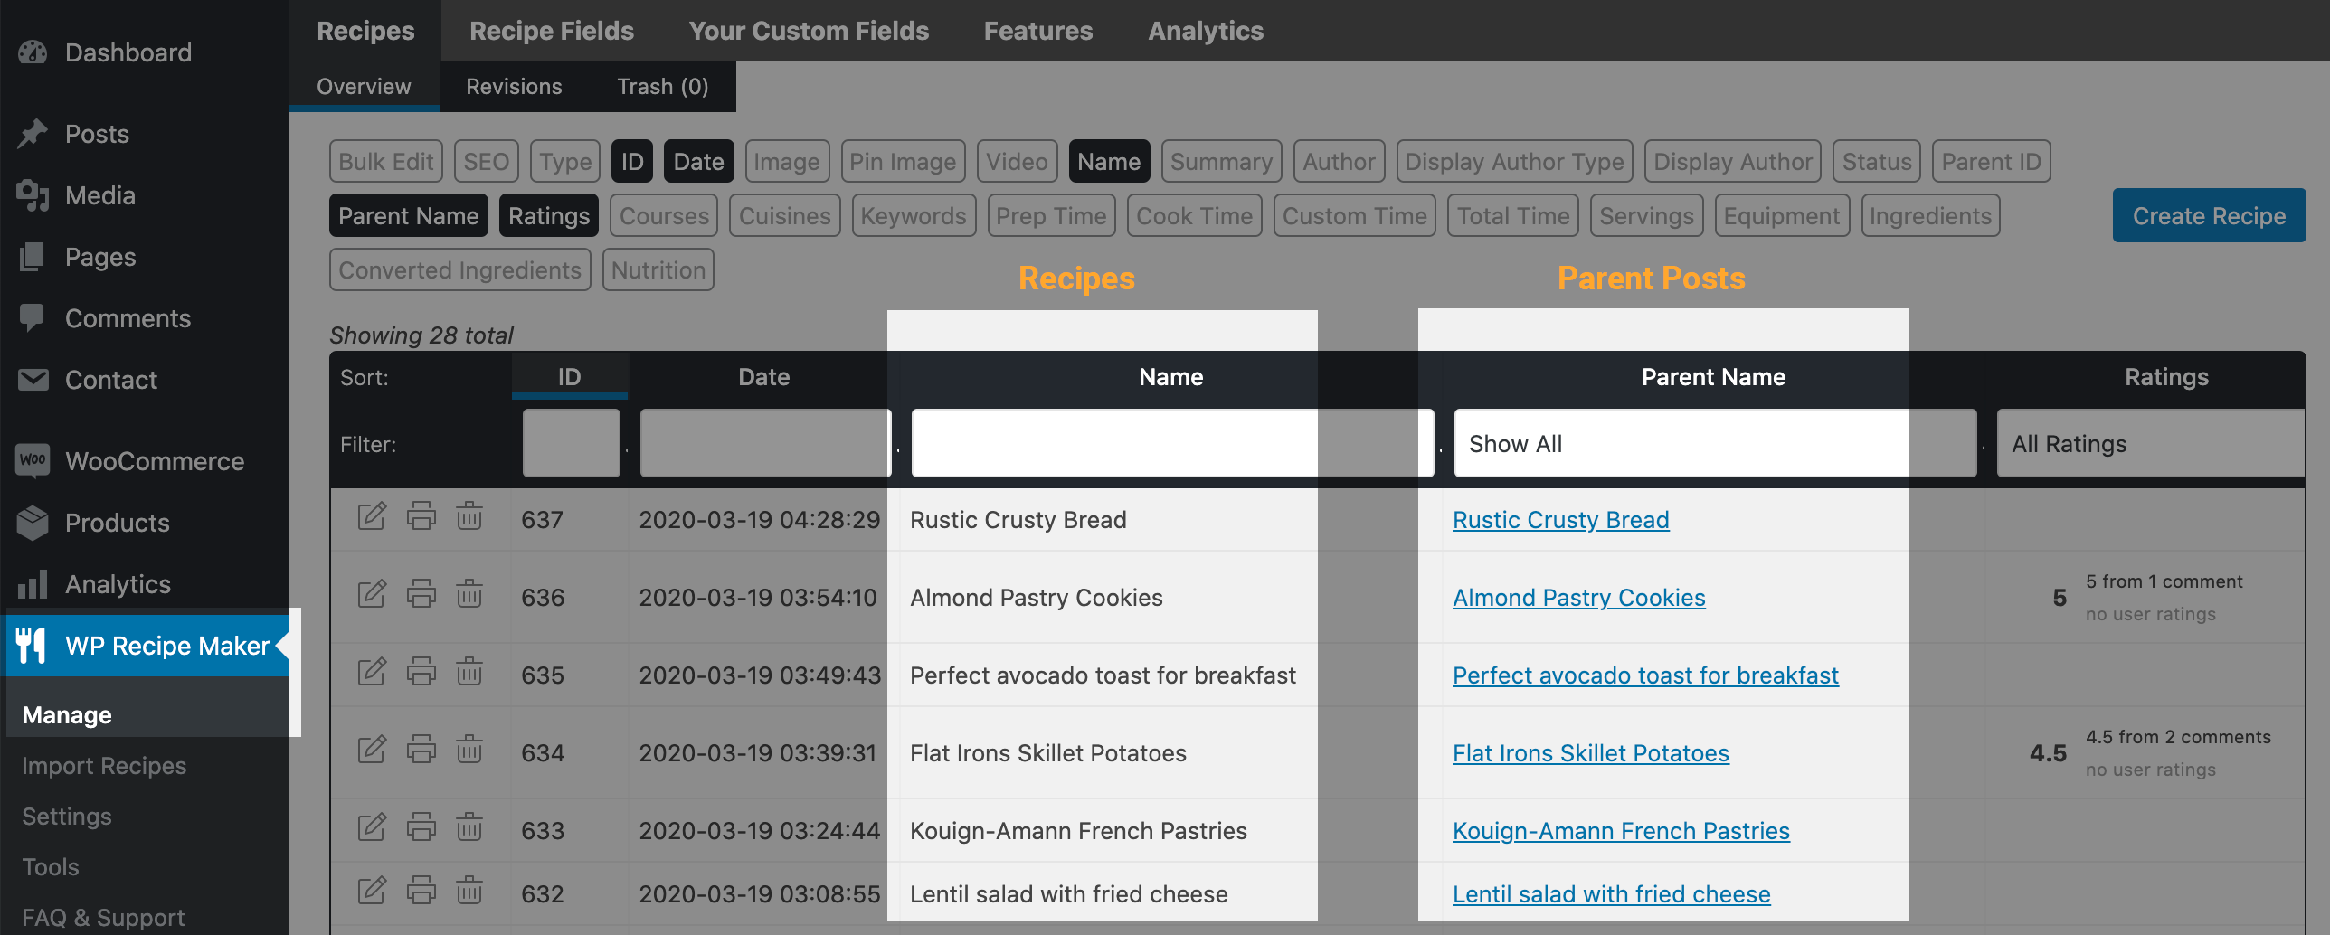Click print icon for recipe 636
The width and height of the screenshot is (2330, 935).
click(x=421, y=594)
